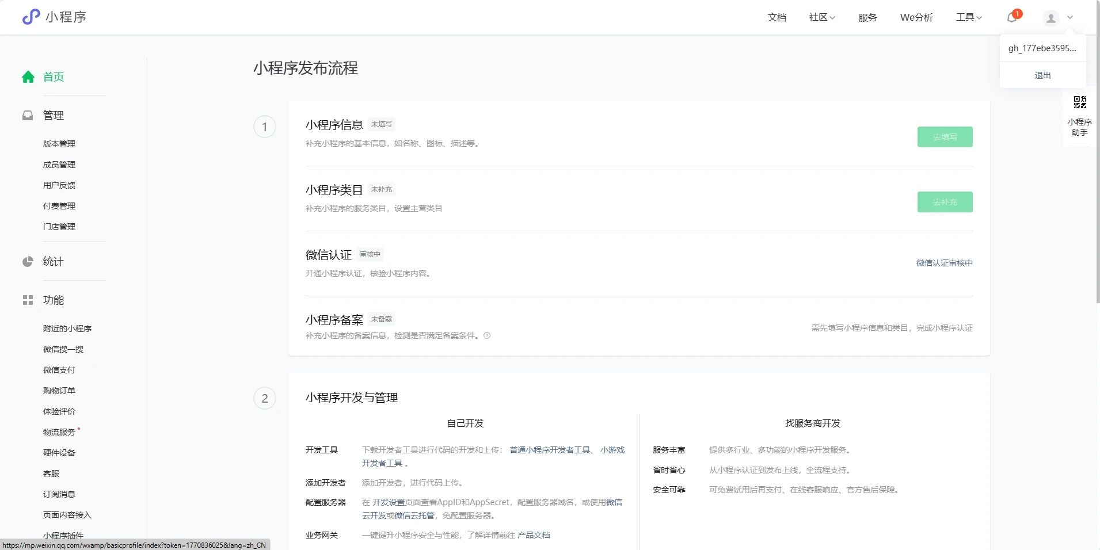
Task: Open 订阅消息 in the sidebar
Action: point(59,494)
